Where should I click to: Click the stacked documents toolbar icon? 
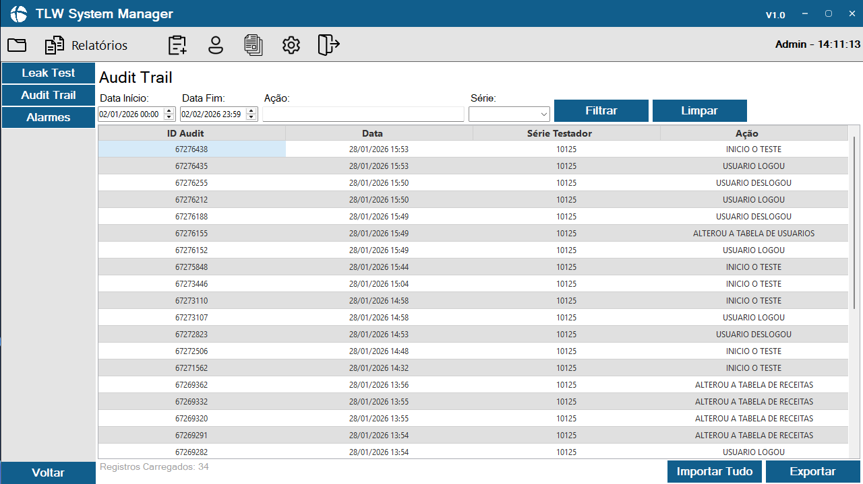click(254, 45)
